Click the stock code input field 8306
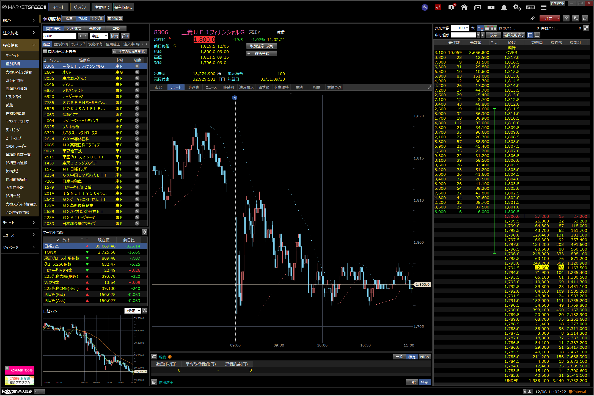The height and width of the screenshot is (396, 594). [x=59, y=36]
